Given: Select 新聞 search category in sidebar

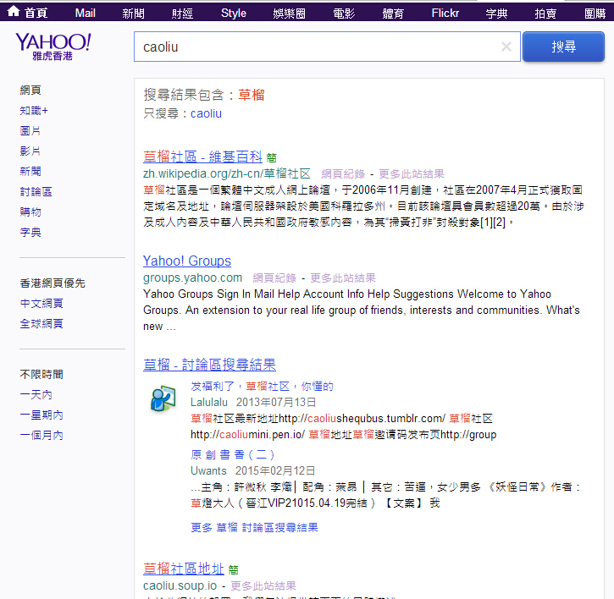Looking at the screenshot, I should 30,172.
